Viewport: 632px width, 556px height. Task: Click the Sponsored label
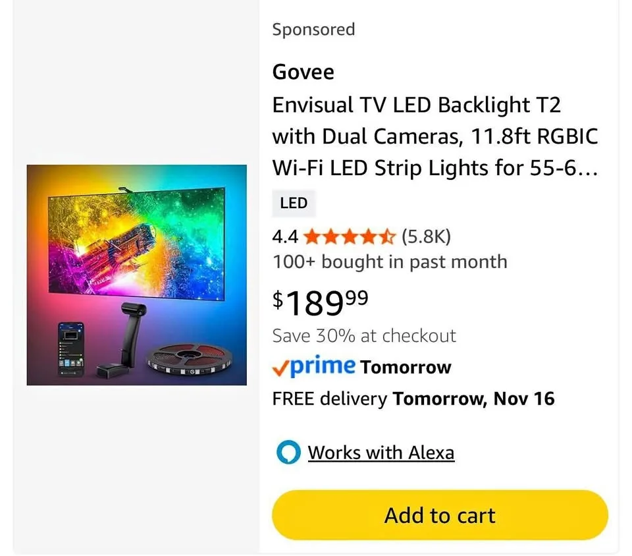coord(313,30)
